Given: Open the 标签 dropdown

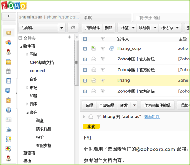Looking at the screenshot, I should 128,28.
